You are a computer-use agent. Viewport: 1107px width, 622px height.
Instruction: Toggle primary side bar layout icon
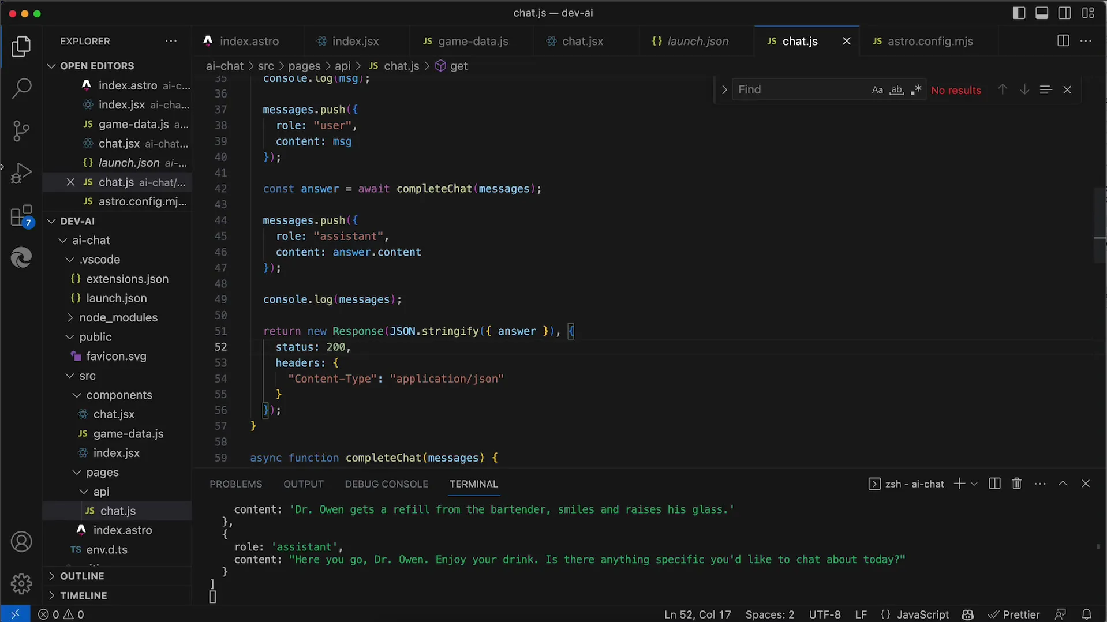point(1019,13)
